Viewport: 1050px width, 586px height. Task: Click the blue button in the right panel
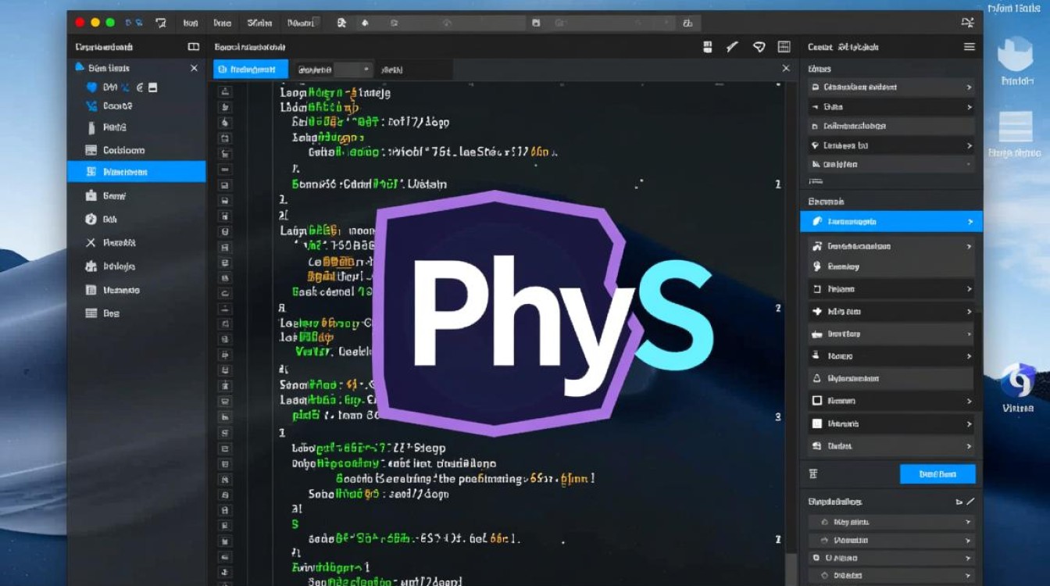937,473
